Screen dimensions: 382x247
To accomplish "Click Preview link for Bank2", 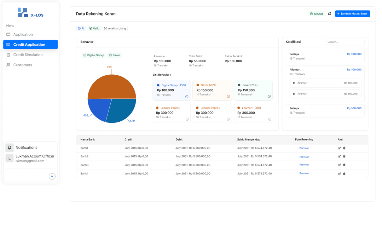I will (304, 157).
